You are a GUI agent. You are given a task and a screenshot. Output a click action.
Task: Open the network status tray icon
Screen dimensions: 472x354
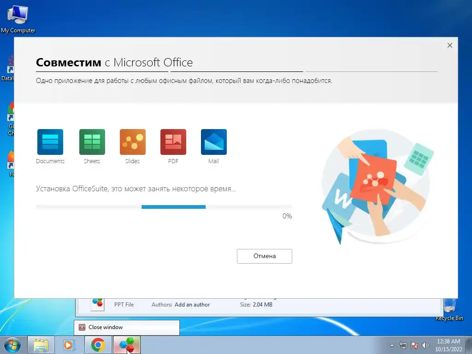pos(403,345)
